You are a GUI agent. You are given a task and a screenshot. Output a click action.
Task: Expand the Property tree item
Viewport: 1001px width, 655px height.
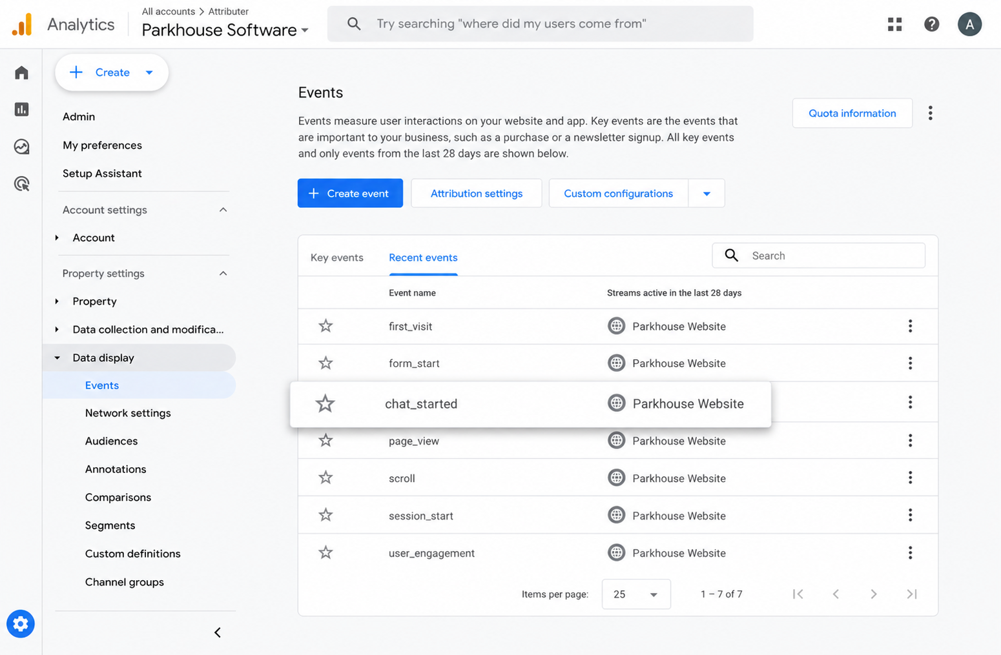tap(57, 301)
